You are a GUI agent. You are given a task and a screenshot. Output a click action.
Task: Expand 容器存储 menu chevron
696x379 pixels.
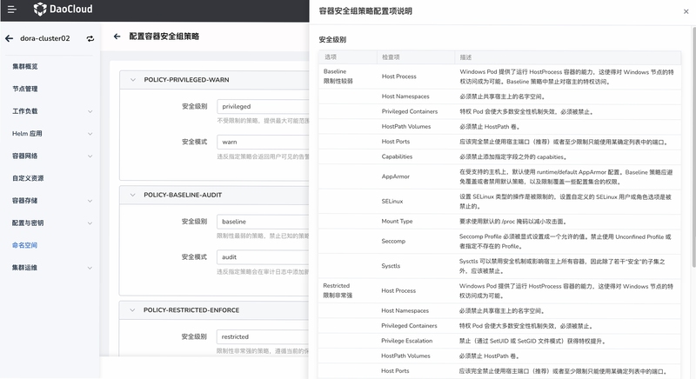point(90,201)
